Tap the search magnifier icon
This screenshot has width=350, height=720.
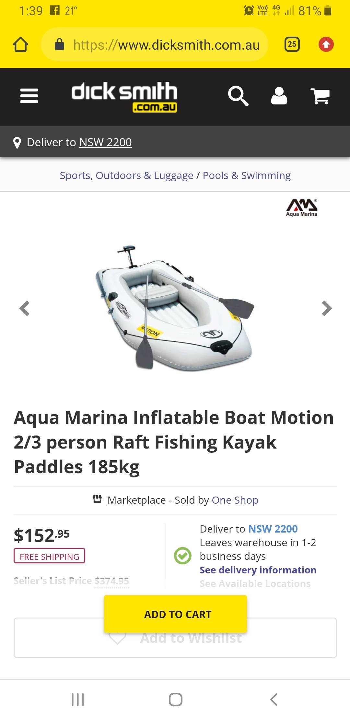coord(238,96)
